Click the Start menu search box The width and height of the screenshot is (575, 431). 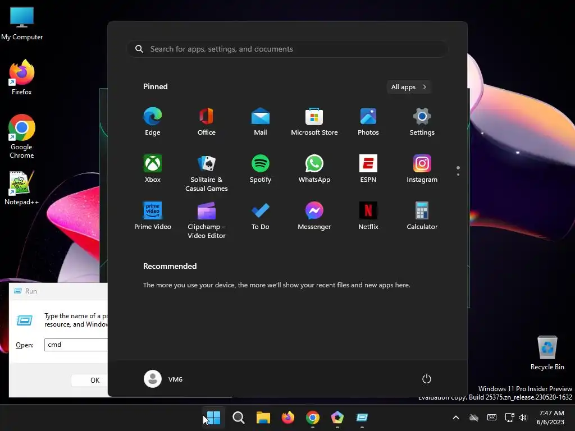[287, 49]
